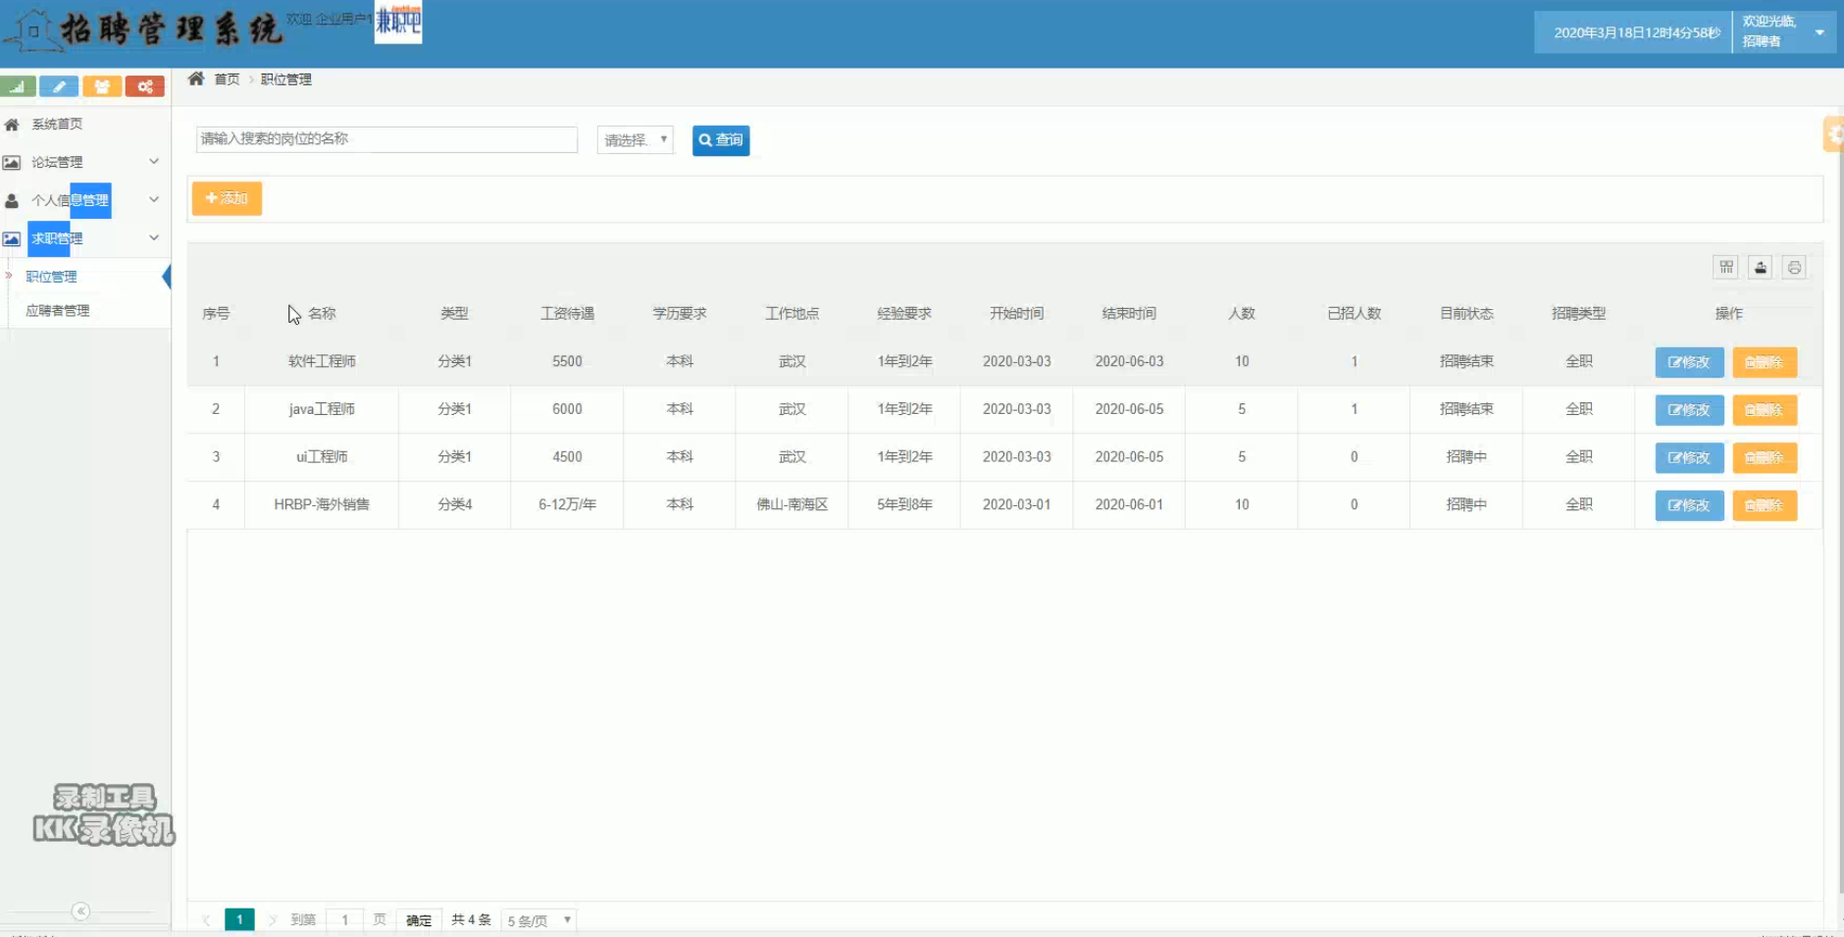
Task: Click 删除 for 软件工程师 row
Action: click(1765, 362)
